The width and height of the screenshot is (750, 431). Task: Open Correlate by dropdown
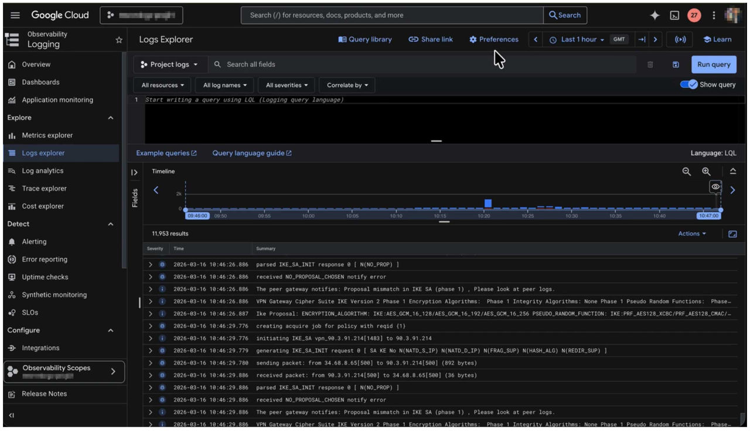click(347, 85)
